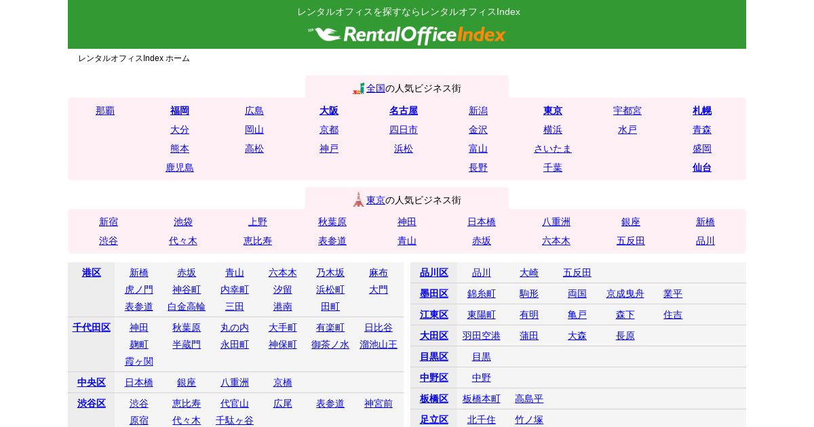Select the 那覇 city link
Viewport: 814px width, 427px height.
click(105, 110)
